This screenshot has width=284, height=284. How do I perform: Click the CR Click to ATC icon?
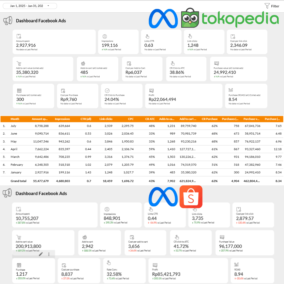(173, 63)
